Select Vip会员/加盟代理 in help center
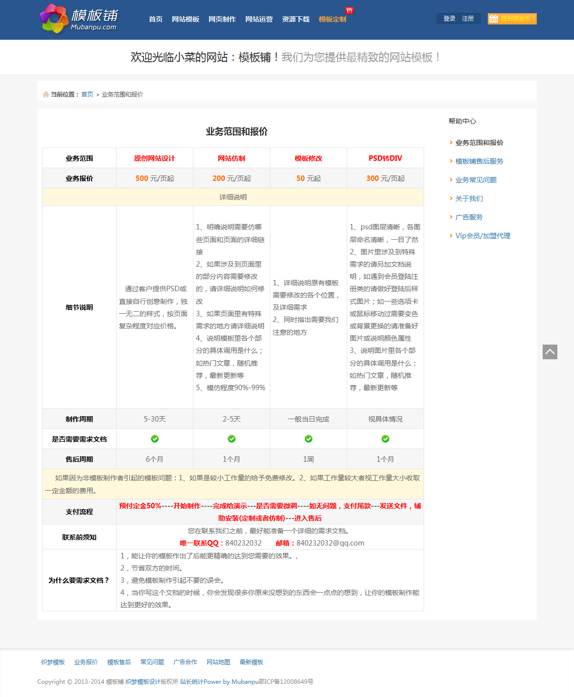 point(482,236)
